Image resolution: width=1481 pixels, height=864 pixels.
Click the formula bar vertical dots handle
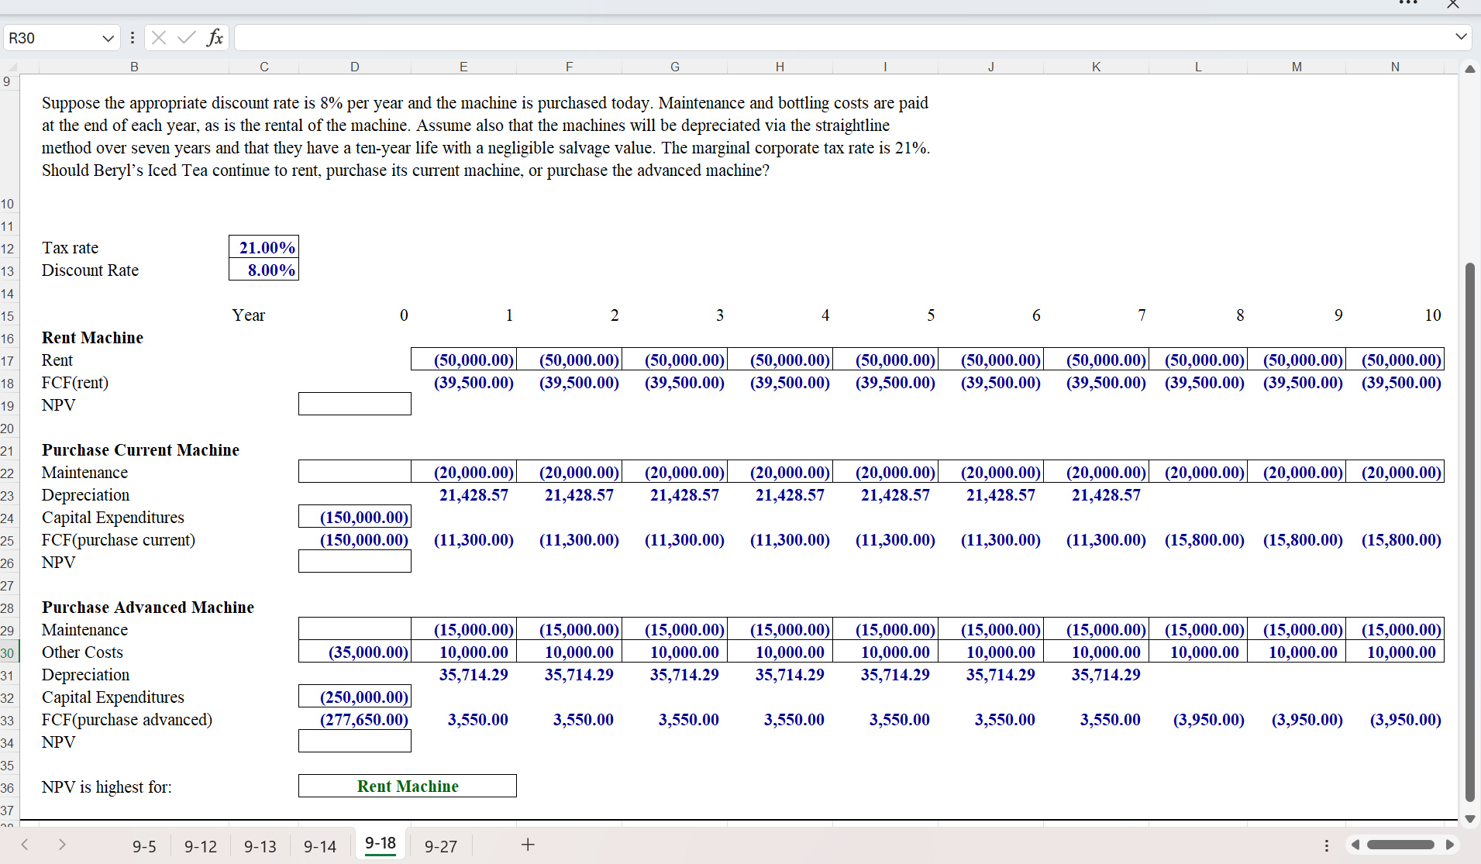tap(133, 37)
